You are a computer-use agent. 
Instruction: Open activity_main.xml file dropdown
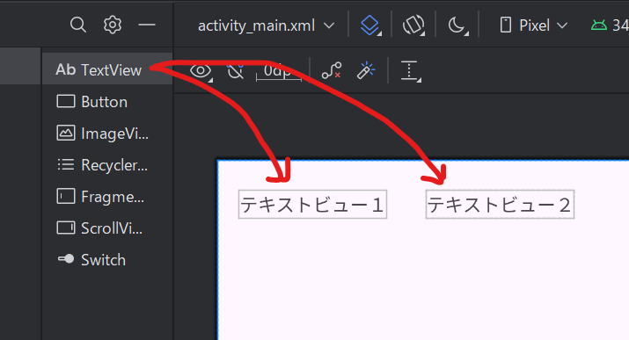tap(267, 25)
